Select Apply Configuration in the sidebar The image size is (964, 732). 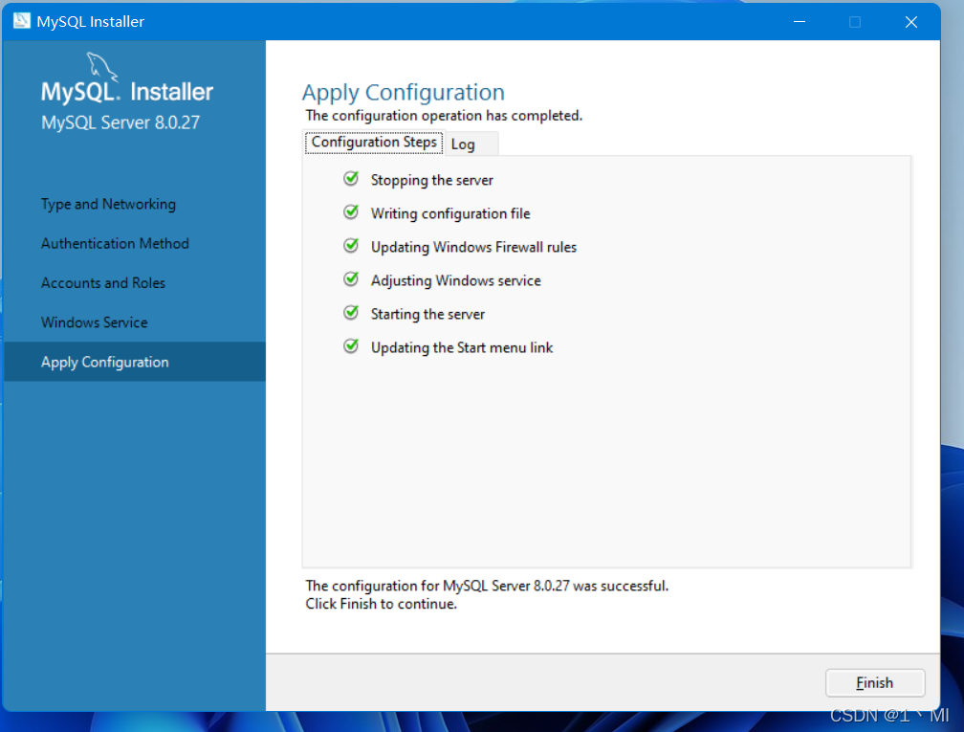tap(135, 362)
